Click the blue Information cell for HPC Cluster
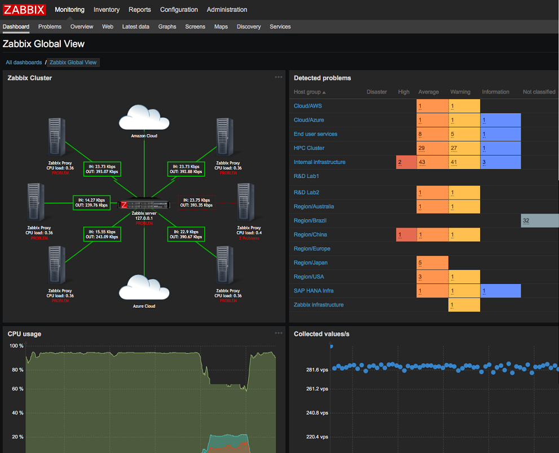559x453 pixels. [500, 148]
